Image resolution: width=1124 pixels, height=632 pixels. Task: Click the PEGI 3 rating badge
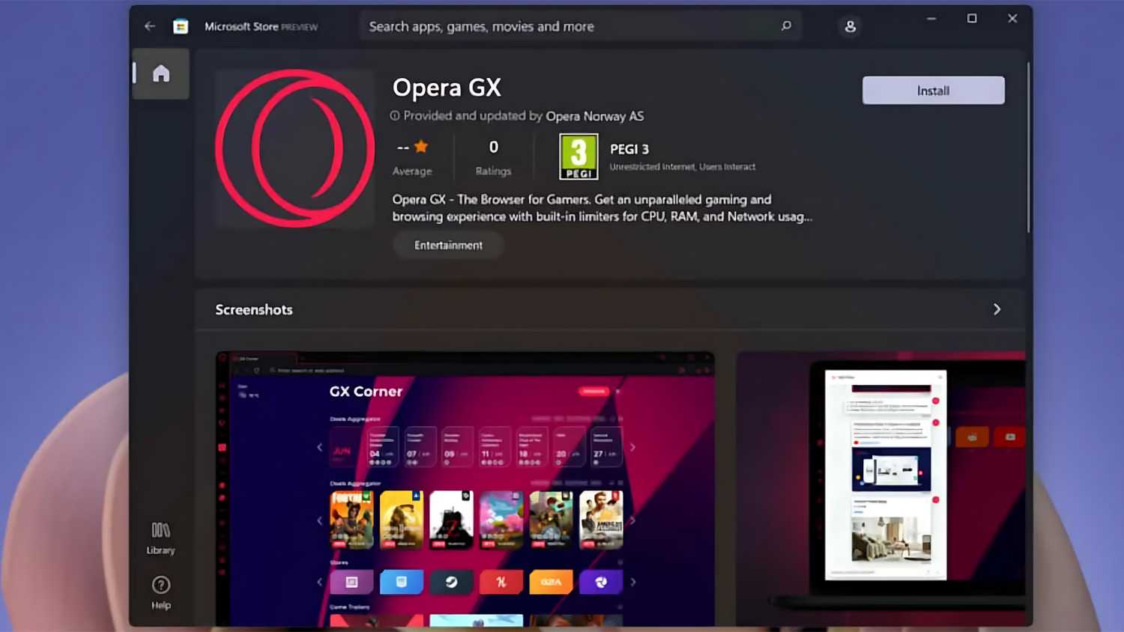click(578, 157)
